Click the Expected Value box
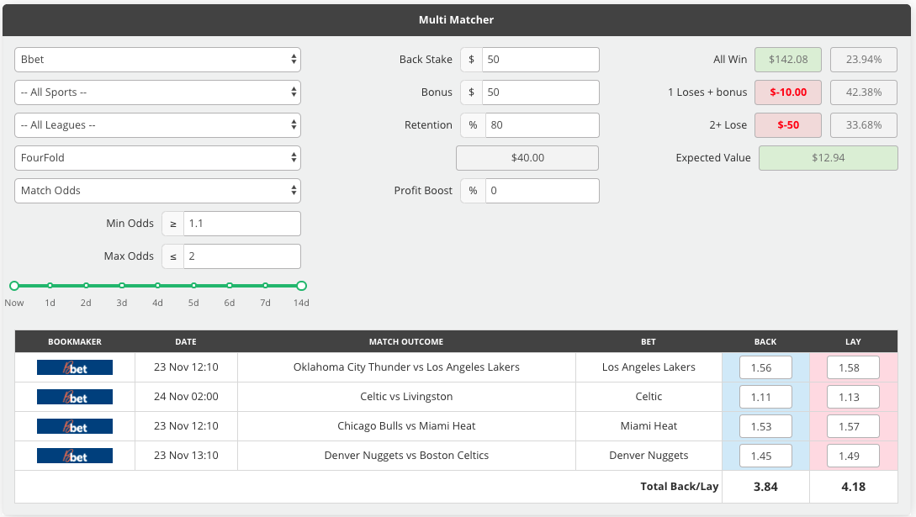This screenshot has width=916, height=517. click(x=828, y=157)
